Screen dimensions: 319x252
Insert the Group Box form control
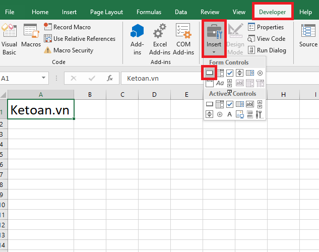pyautogui.click(x=209, y=83)
